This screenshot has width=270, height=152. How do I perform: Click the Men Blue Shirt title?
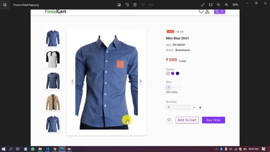point(177,38)
